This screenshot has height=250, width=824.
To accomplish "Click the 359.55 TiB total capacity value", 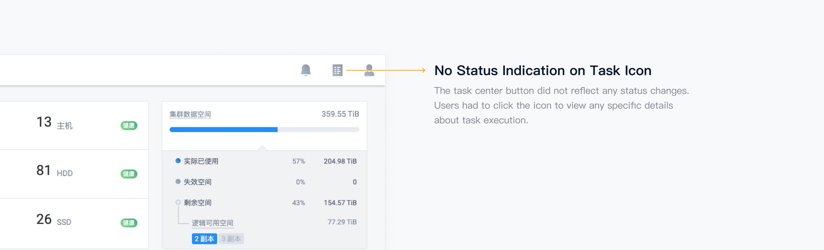I will click(340, 114).
